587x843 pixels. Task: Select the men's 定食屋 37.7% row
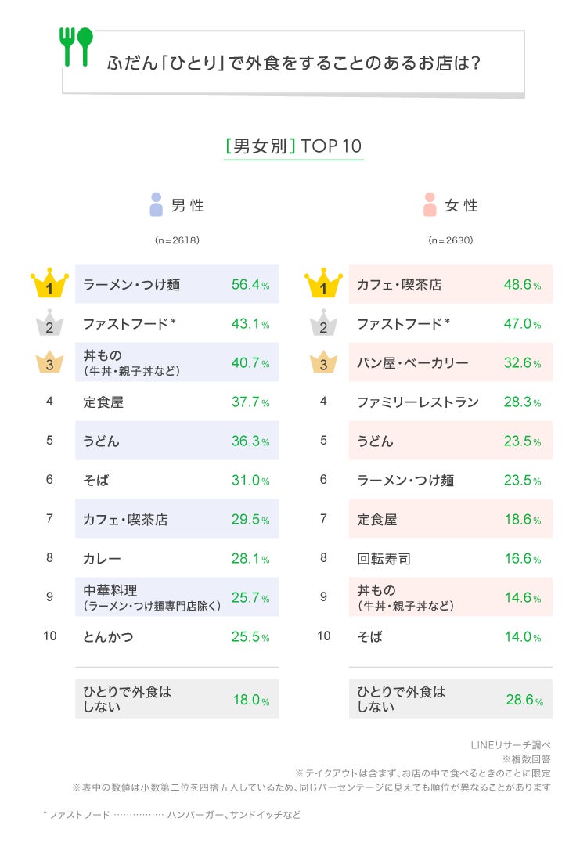coord(177,402)
